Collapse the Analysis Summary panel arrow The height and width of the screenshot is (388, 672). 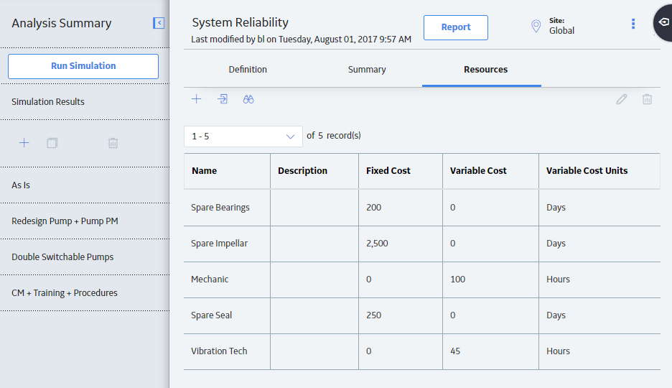click(159, 23)
